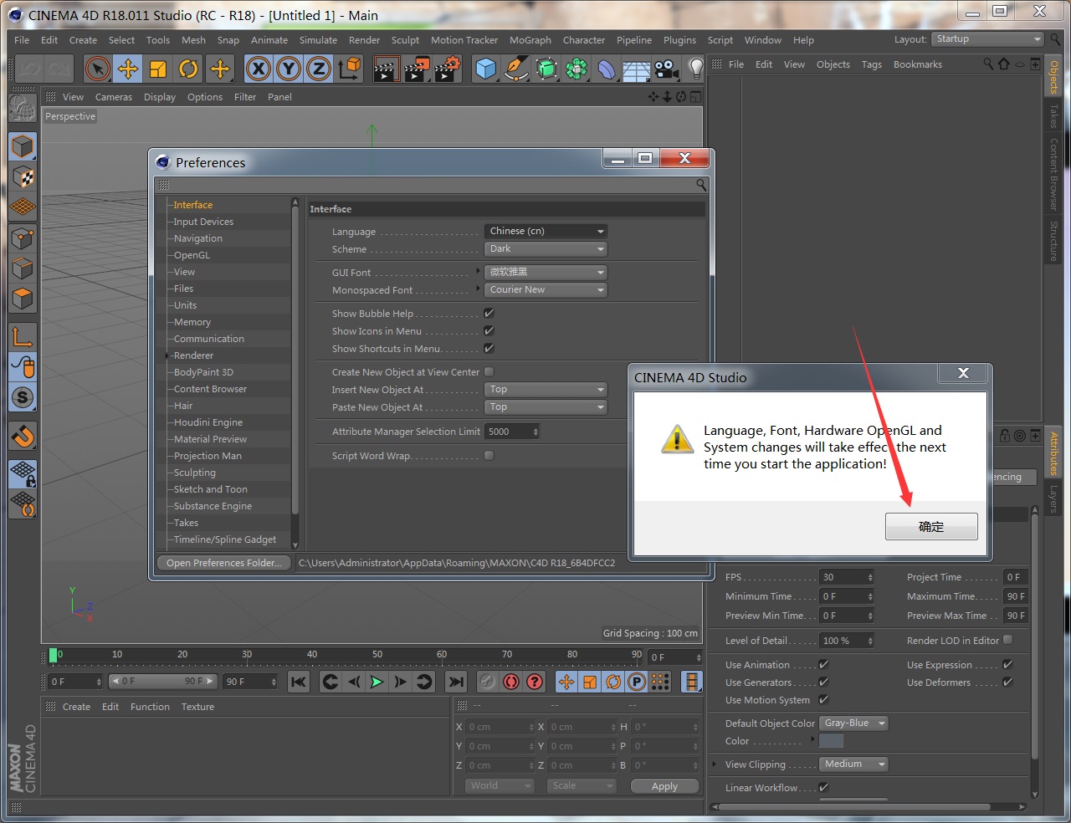
Task: Open Default Object Color Gray-Blue dropdown
Action: (853, 723)
